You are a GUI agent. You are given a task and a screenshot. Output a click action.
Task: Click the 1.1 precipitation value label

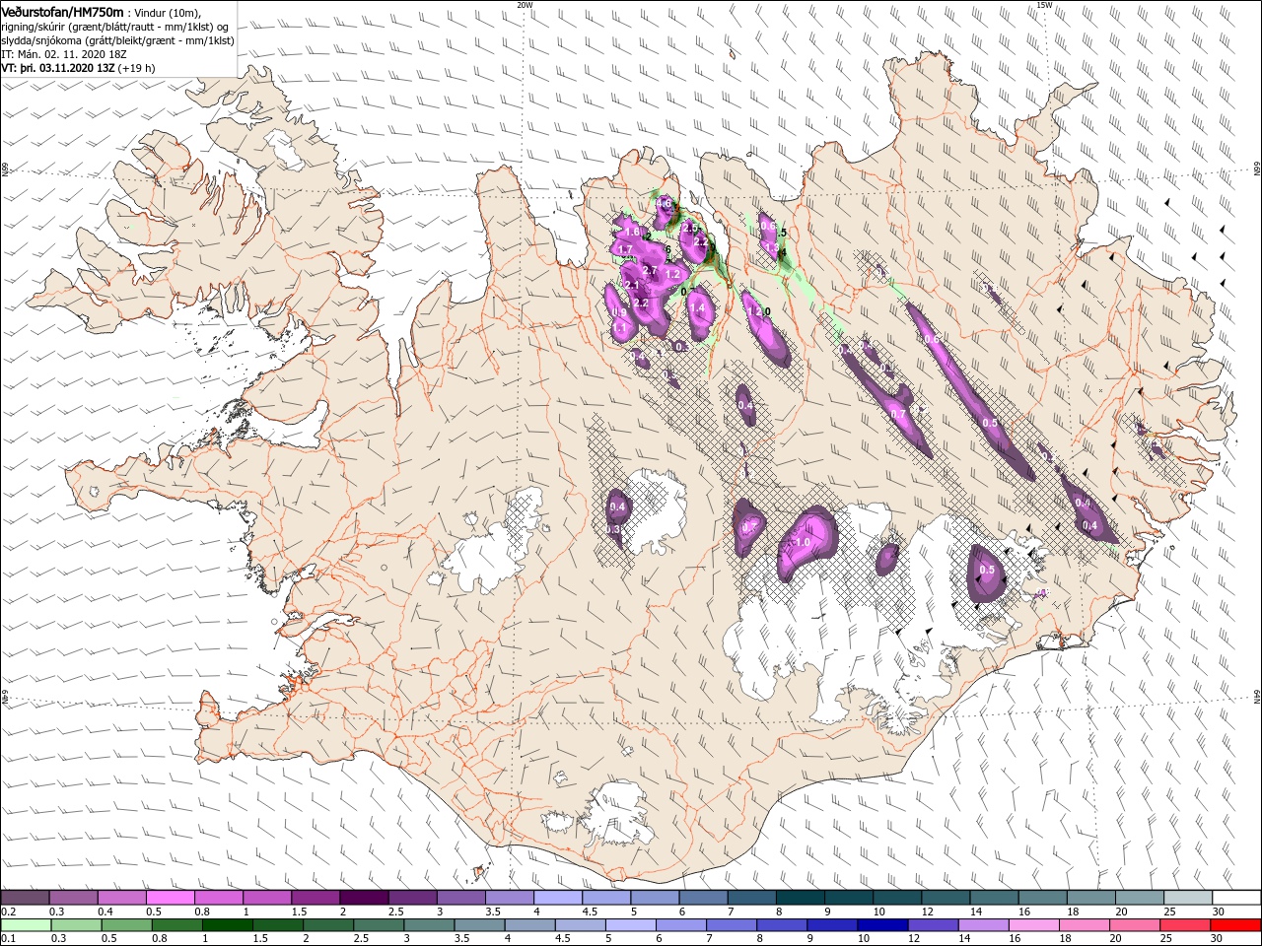(619, 327)
